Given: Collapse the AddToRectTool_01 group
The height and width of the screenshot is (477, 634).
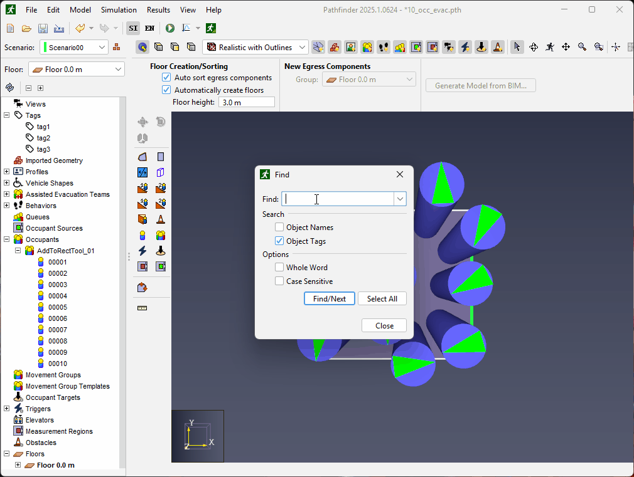Looking at the screenshot, I should (18, 251).
